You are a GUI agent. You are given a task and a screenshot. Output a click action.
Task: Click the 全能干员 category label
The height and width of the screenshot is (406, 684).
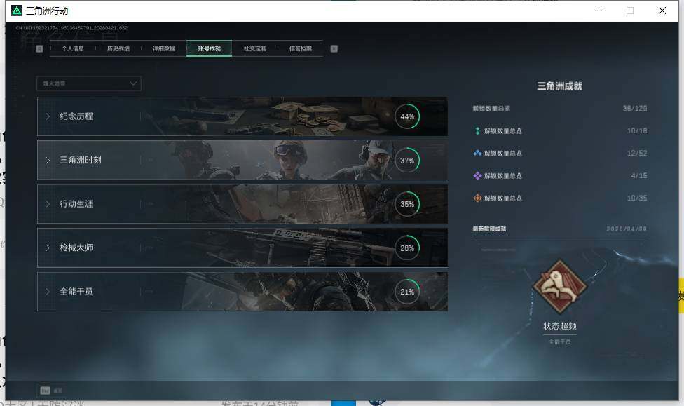(x=76, y=291)
